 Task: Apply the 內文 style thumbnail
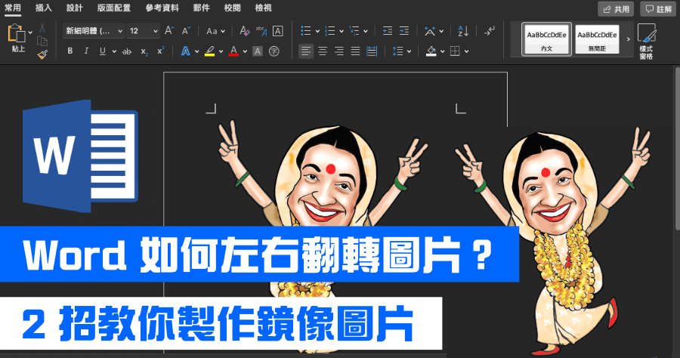[546, 39]
